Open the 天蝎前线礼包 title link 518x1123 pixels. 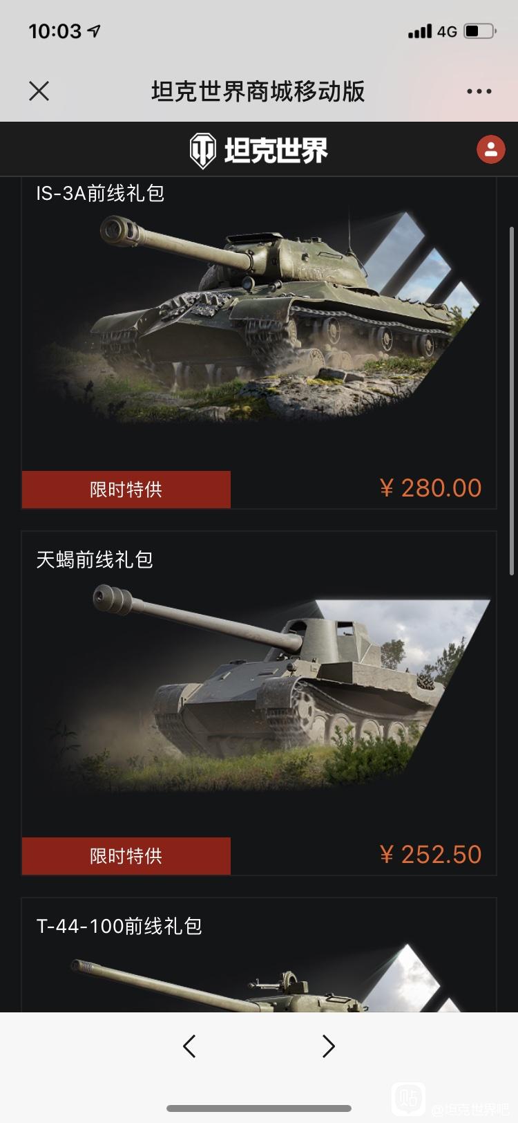pyautogui.click(x=95, y=559)
